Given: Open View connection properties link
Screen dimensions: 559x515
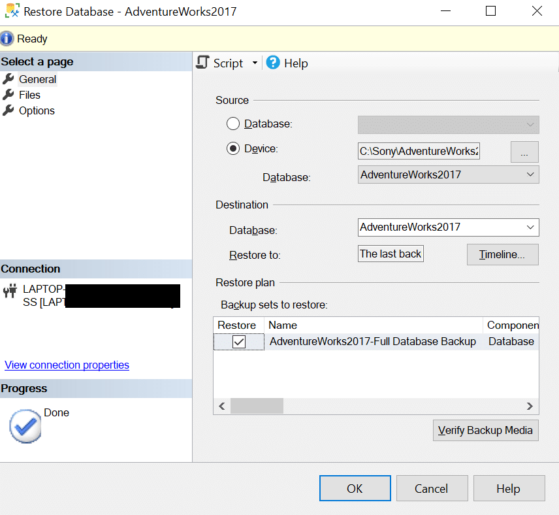Looking at the screenshot, I should pos(67,365).
